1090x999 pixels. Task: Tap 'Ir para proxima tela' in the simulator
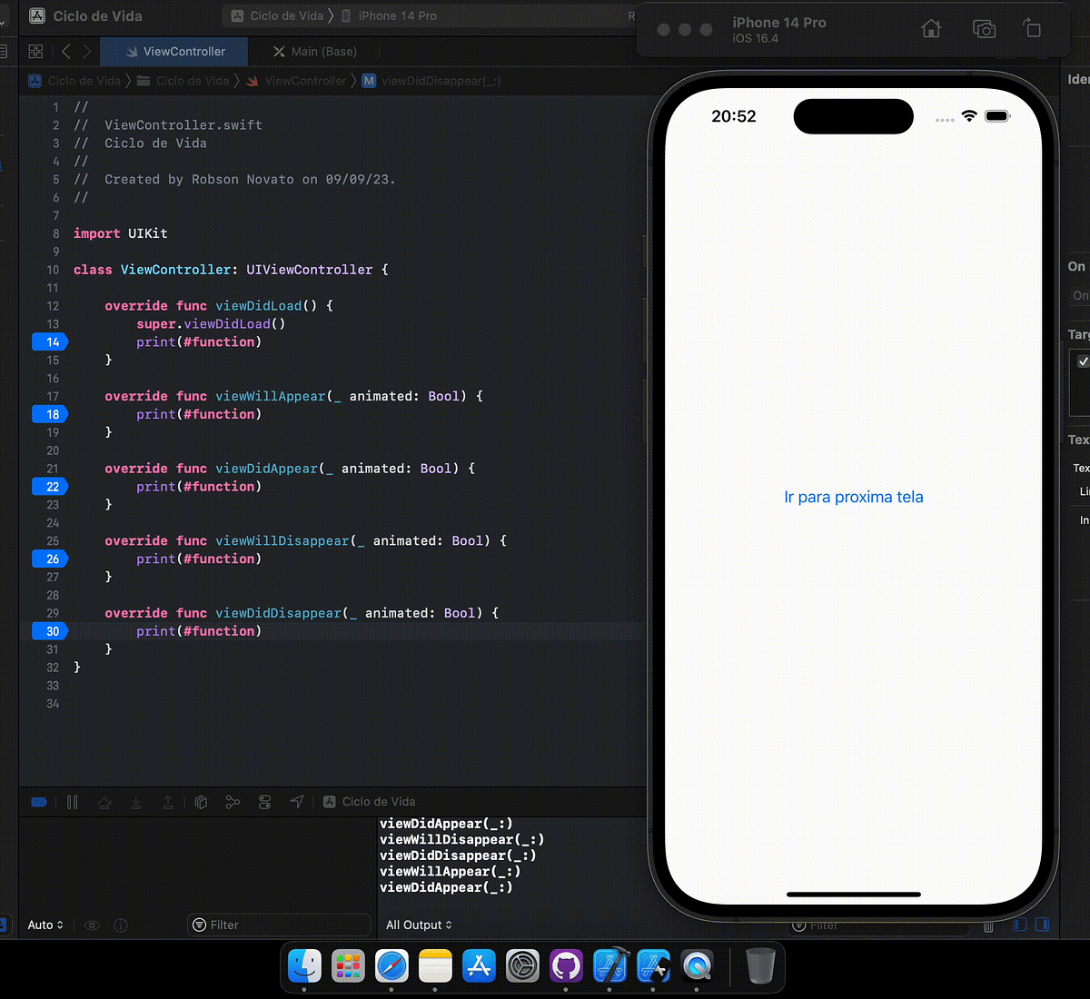(x=853, y=497)
